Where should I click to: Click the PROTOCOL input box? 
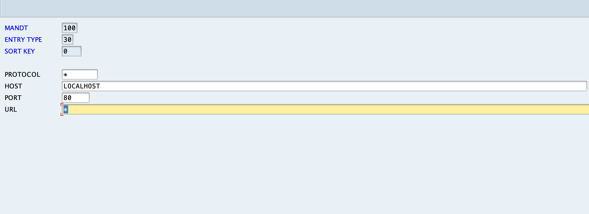[x=80, y=74]
